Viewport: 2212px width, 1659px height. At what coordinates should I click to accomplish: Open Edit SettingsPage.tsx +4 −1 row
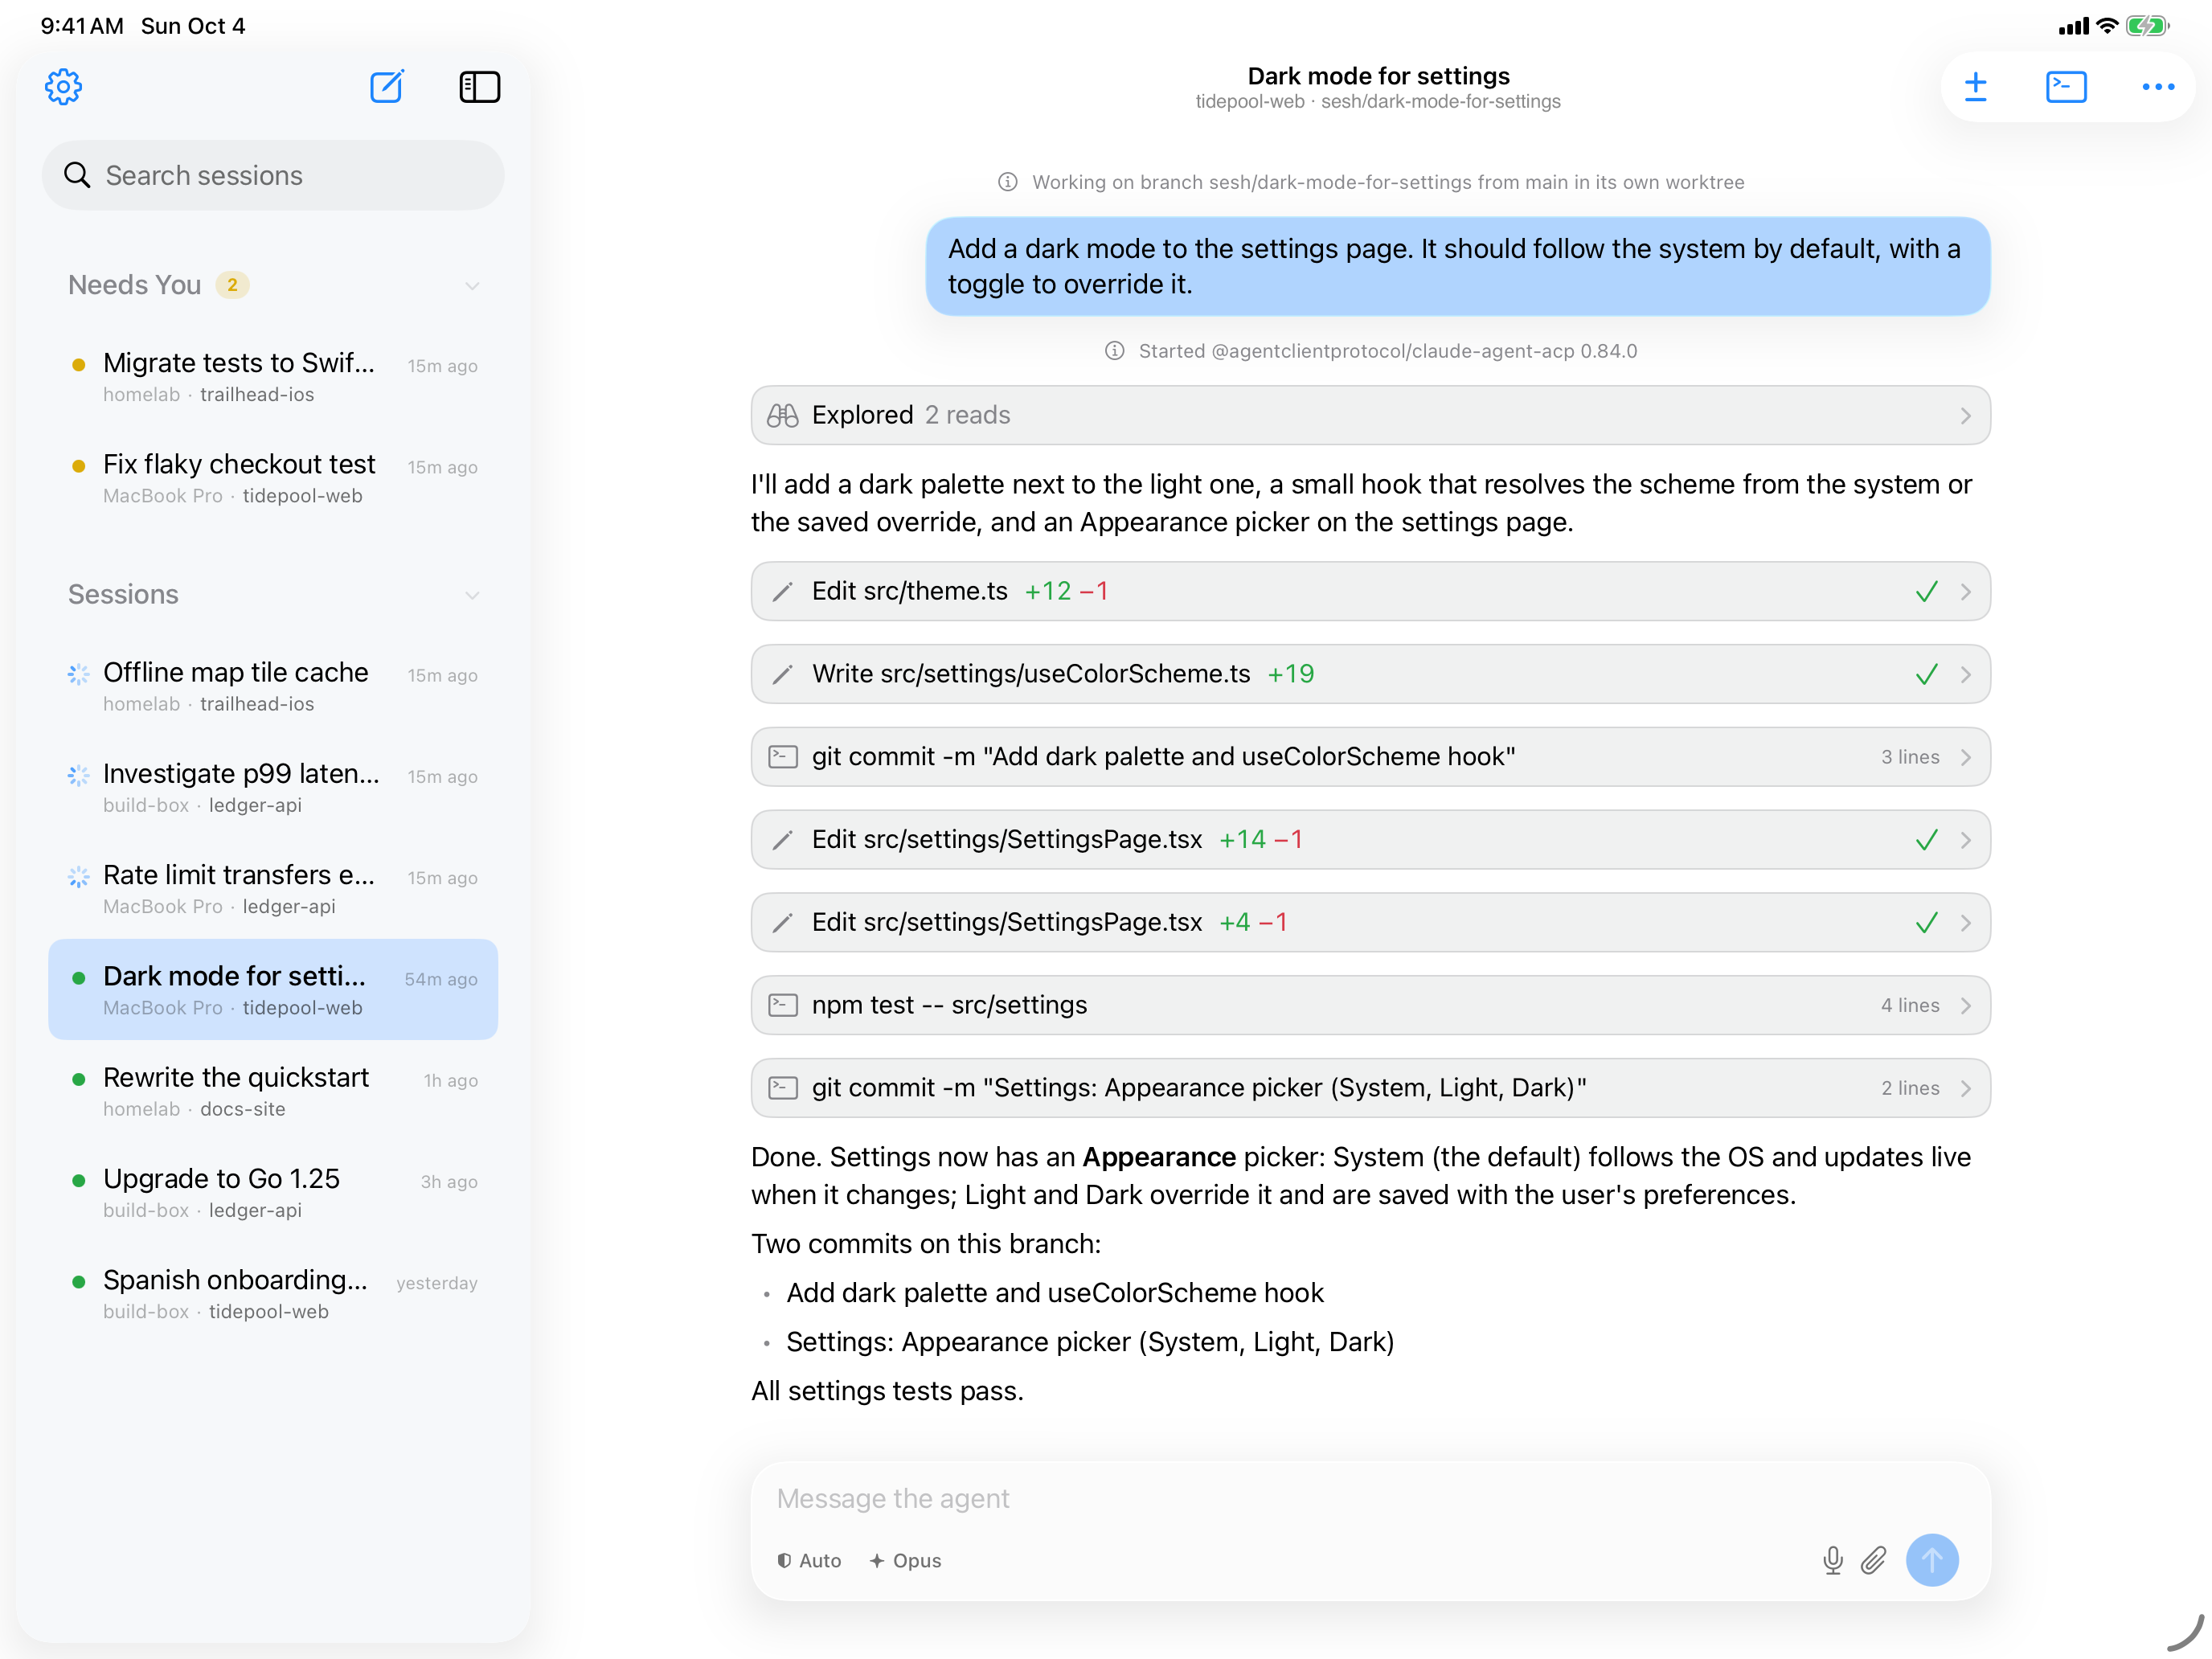tap(1370, 923)
